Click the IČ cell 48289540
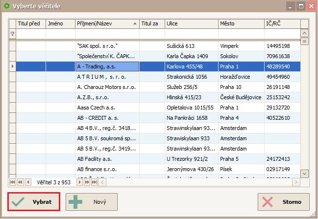 tap(282, 66)
